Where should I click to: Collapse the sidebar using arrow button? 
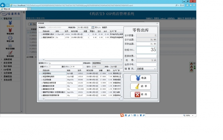pos(24,12)
